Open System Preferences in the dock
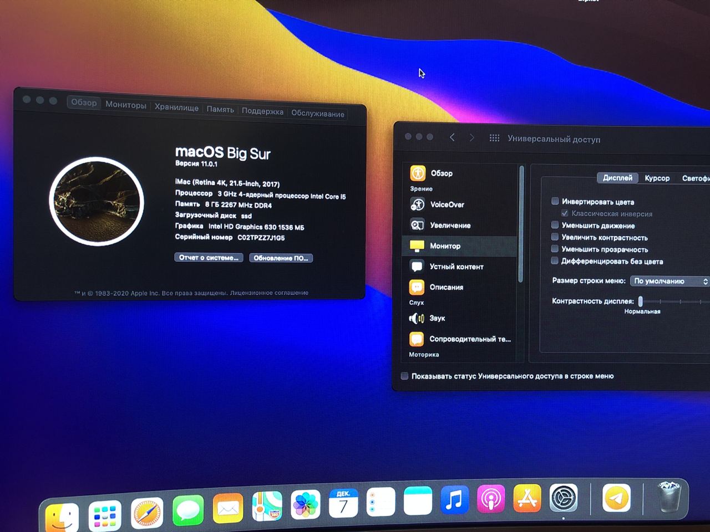710x532 pixels. tap(564, 497)
